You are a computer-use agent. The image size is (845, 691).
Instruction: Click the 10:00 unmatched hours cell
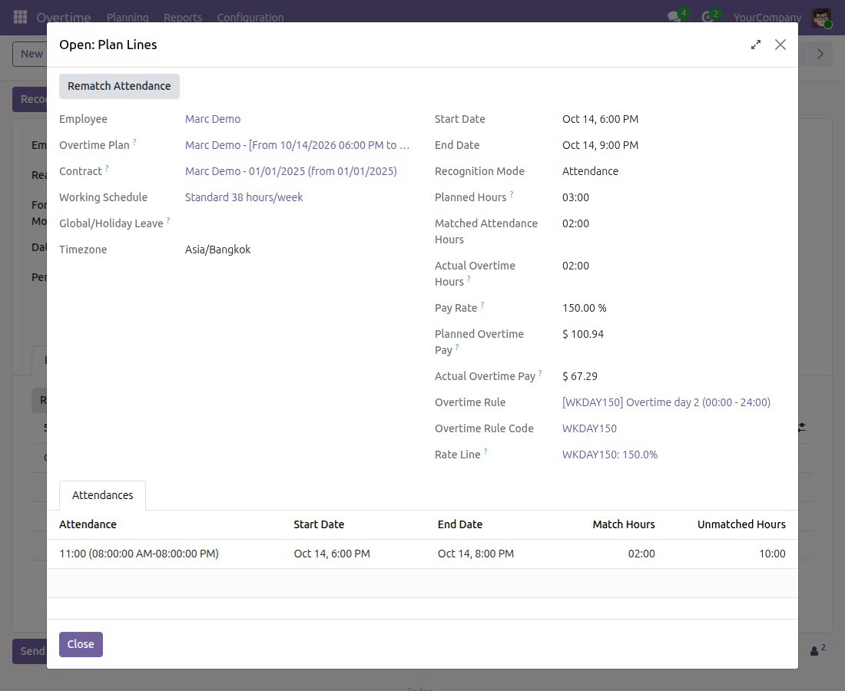pyautogui.click(x=772, y=554)
